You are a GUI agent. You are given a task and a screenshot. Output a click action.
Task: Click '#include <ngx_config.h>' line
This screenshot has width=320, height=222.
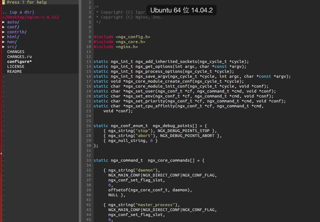coord(122,37)
